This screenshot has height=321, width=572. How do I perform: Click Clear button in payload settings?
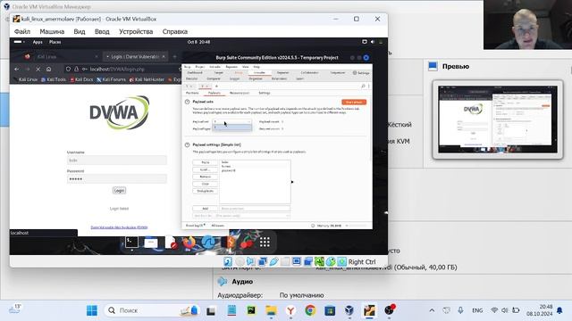(206, 184)
